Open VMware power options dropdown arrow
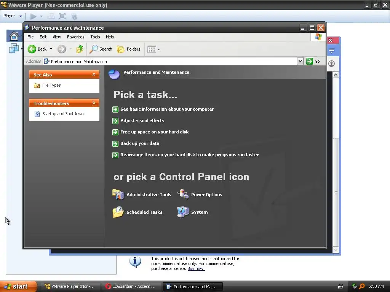Screen dimensions: 390x292 click(41, 16)
